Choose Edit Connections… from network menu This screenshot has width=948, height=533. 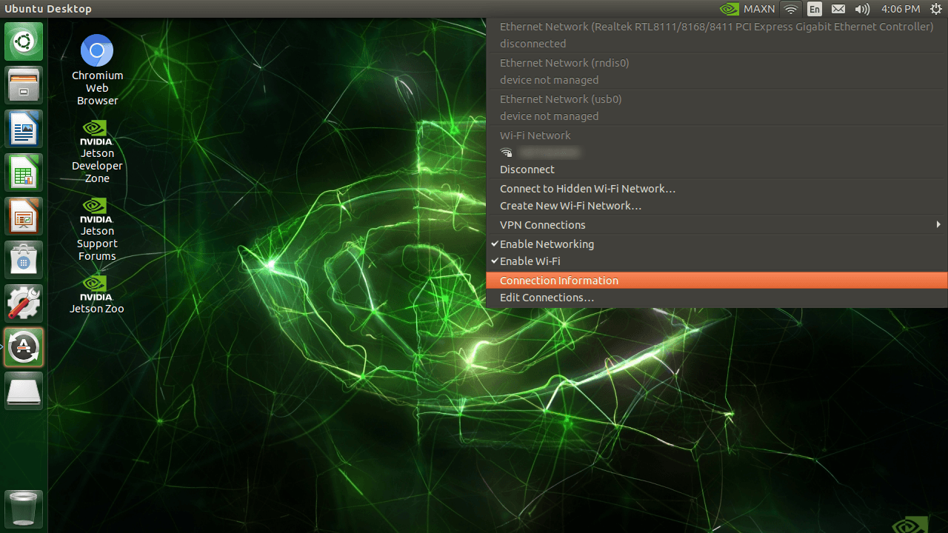tap(717, 298)
